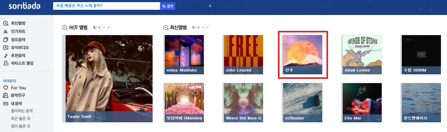
Task: Click the search input field
Action: (x=106, y=6)
